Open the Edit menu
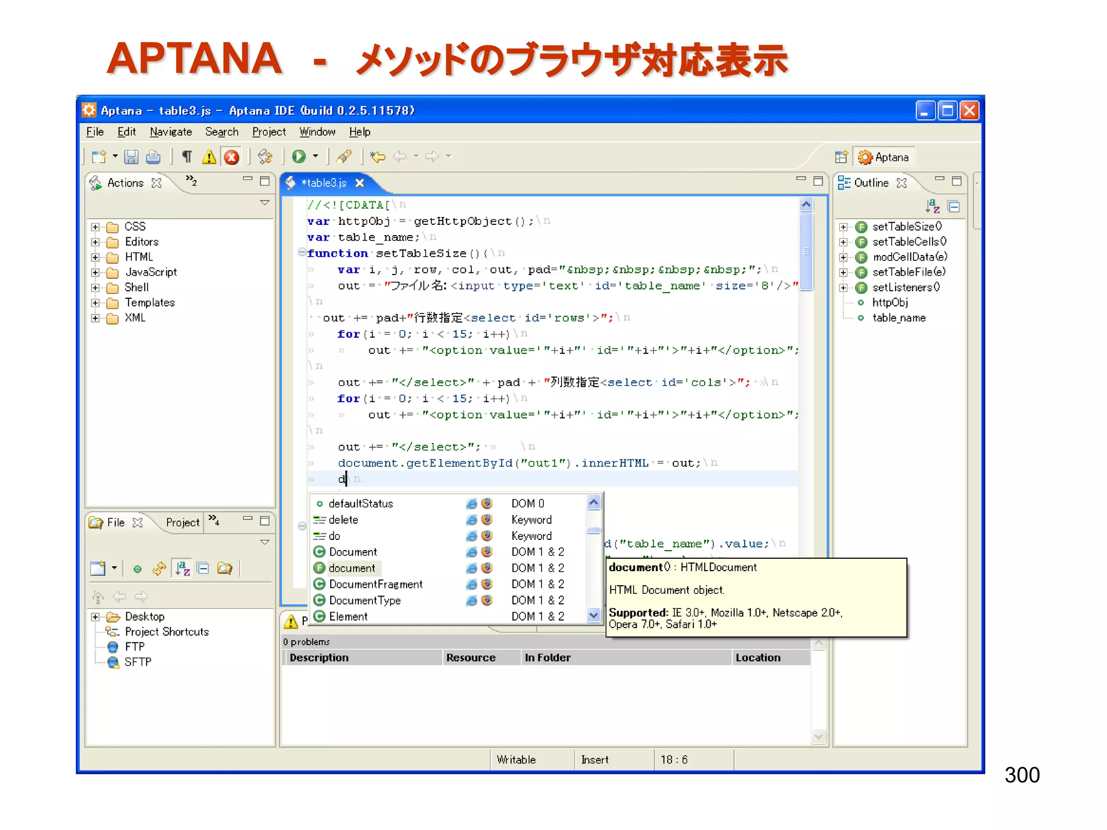 pos(126,132)
